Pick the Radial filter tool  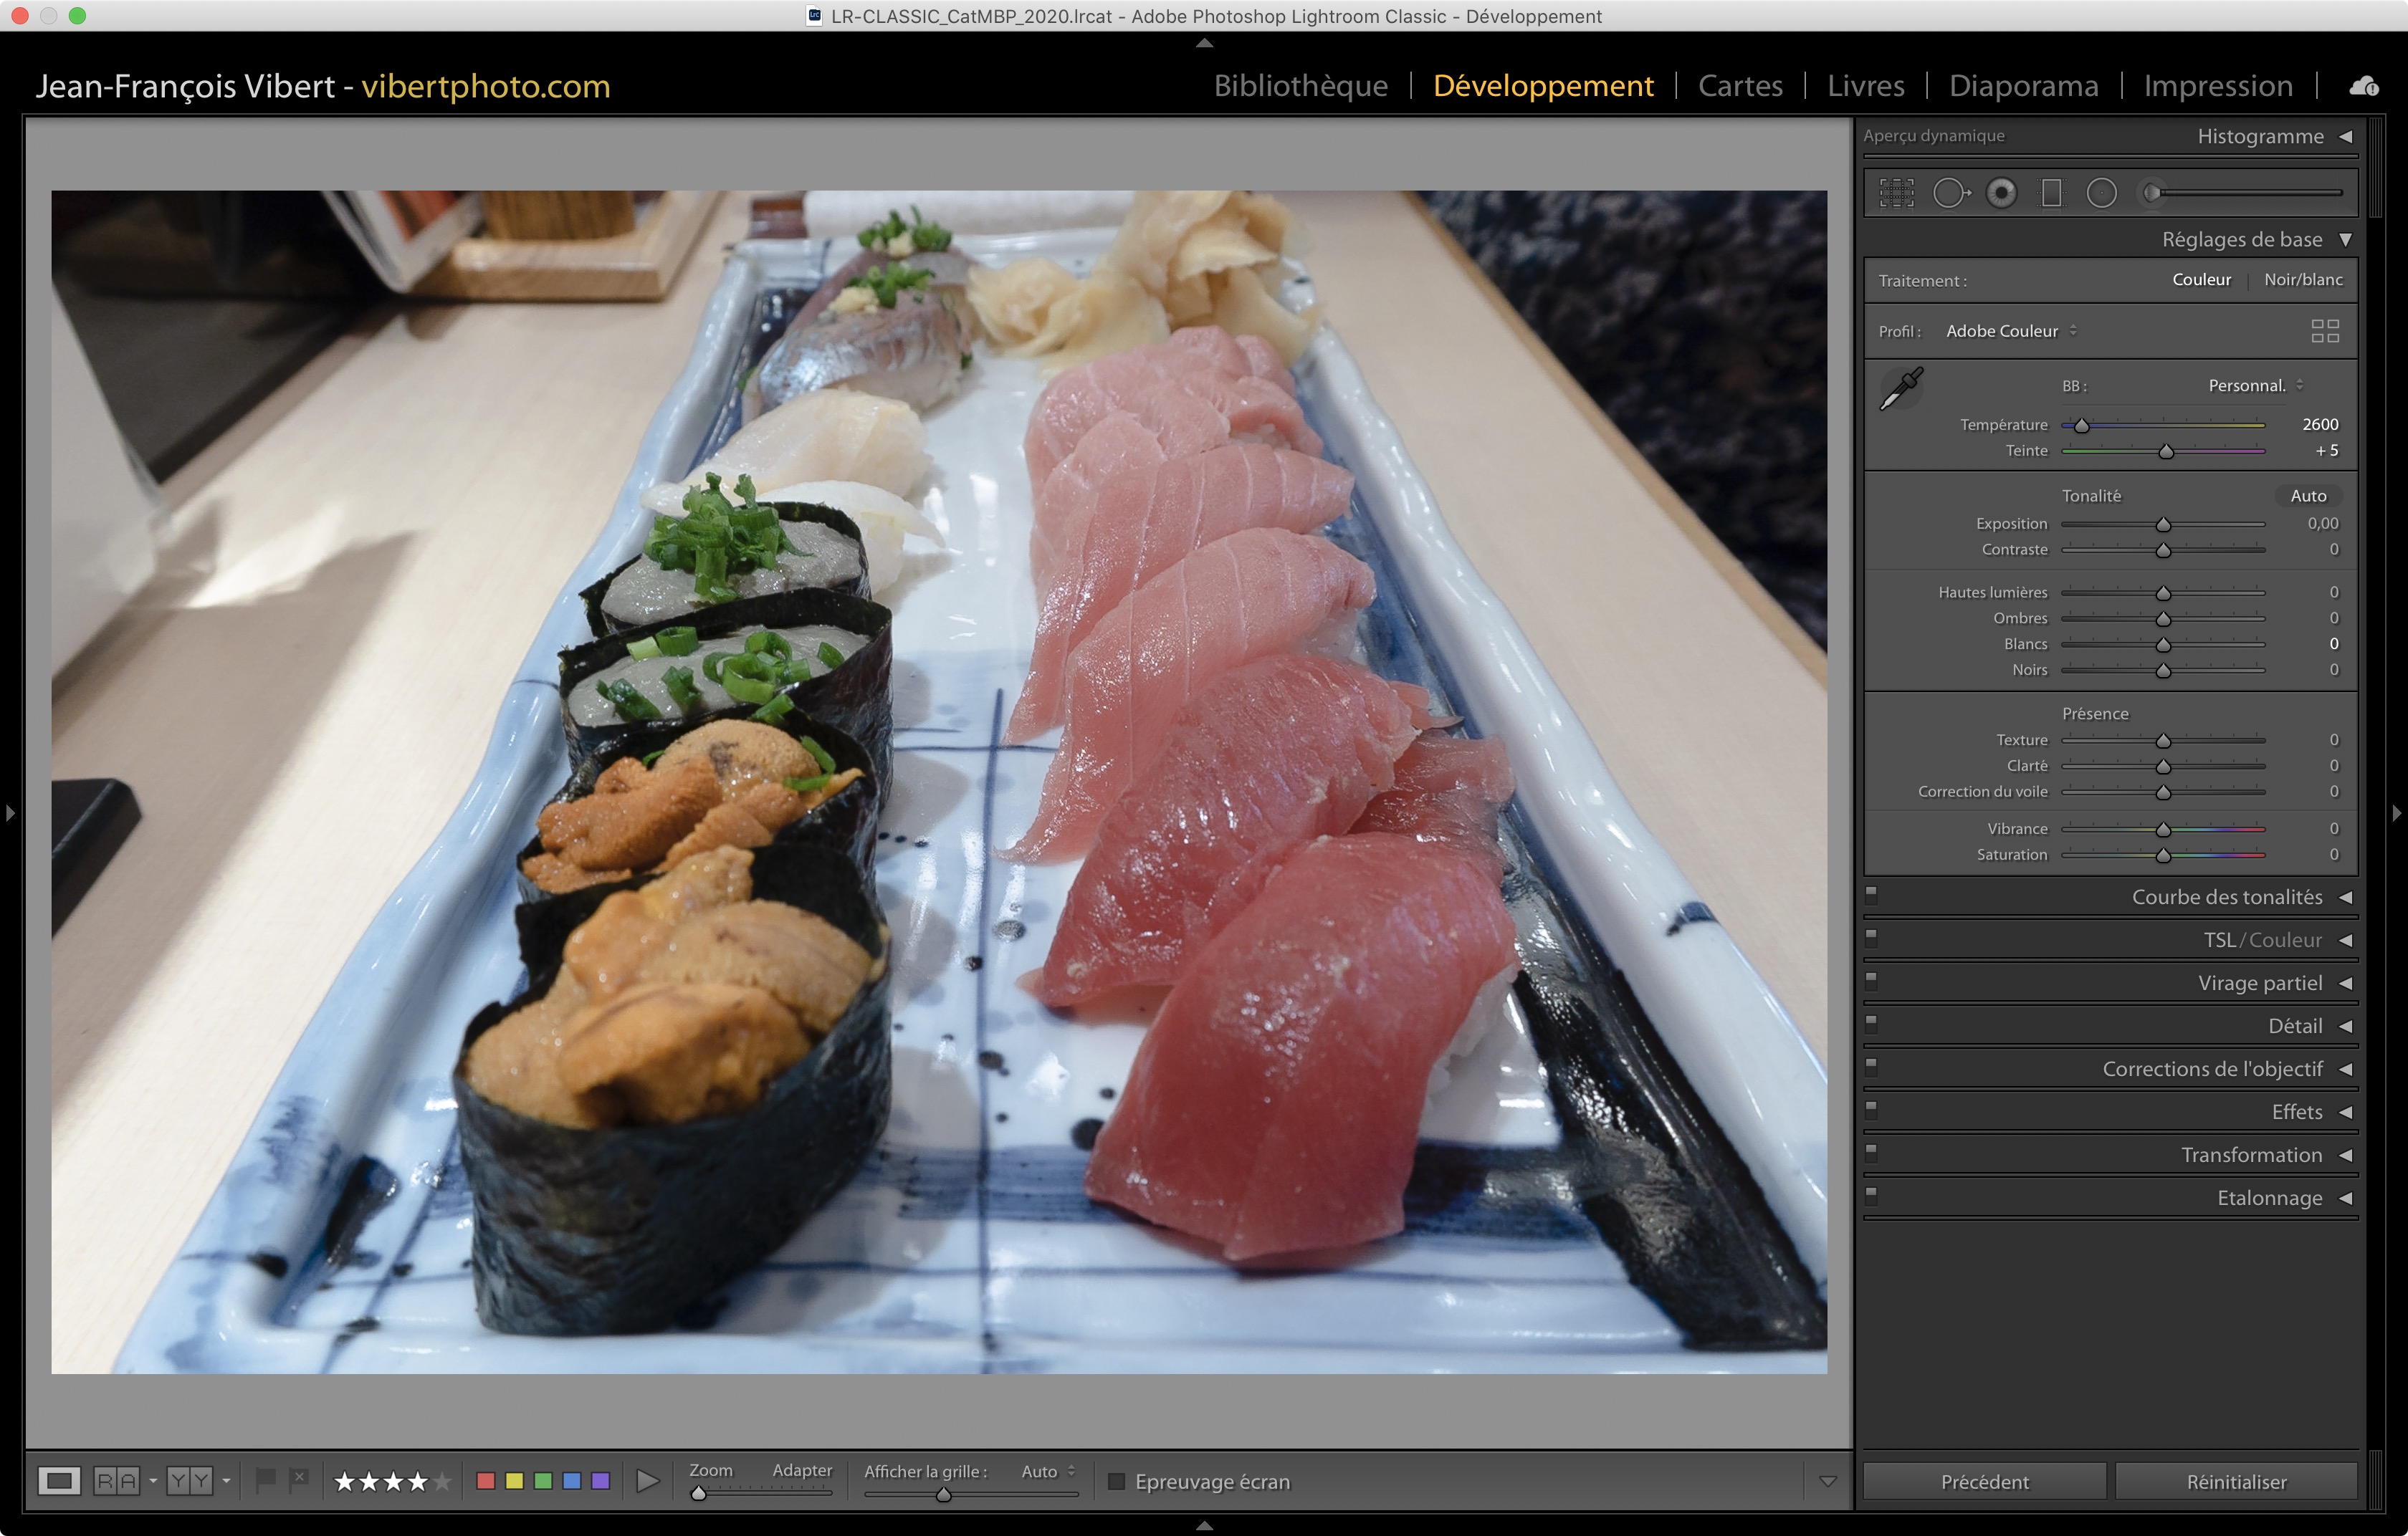pyautogui.click(x=2101, y=193)
